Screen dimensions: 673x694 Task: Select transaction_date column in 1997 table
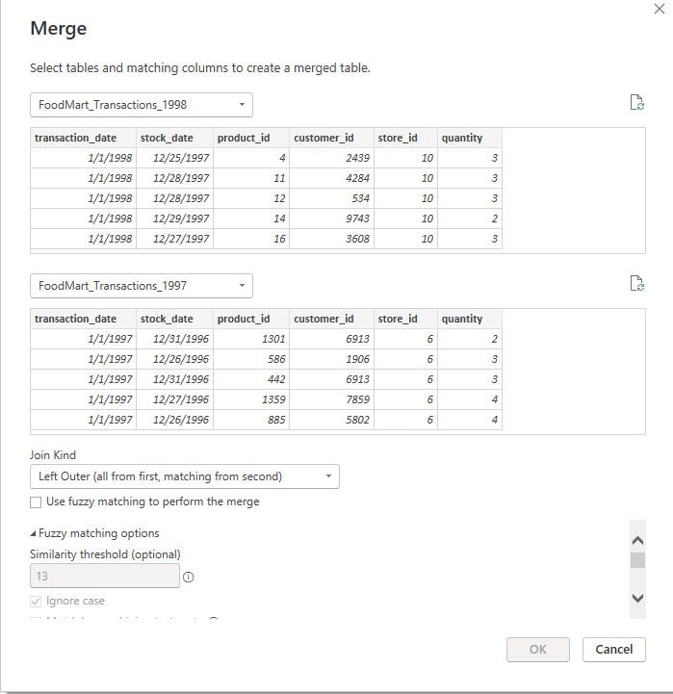coord(83,320)
